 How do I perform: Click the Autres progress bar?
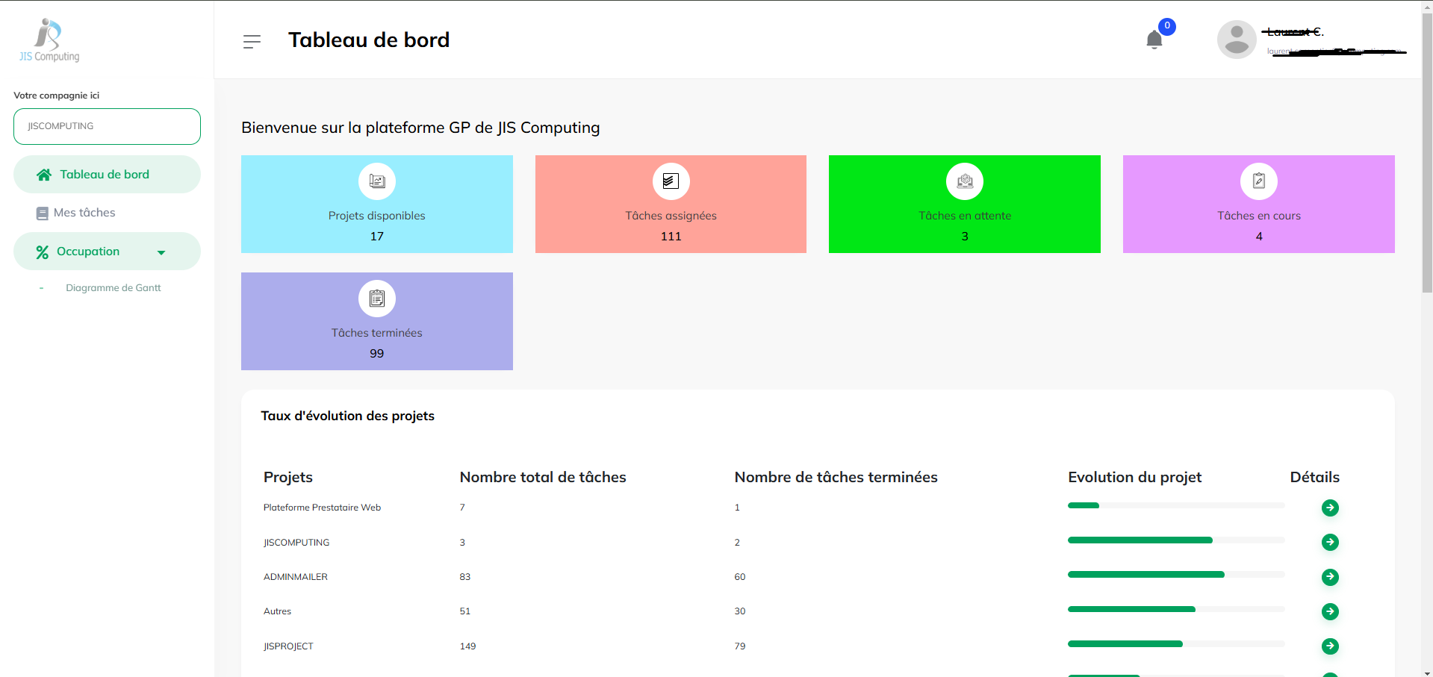point(1176,609)
